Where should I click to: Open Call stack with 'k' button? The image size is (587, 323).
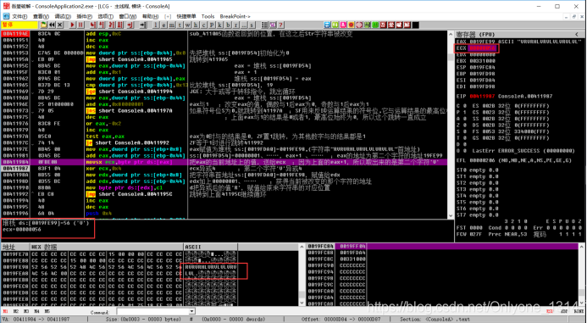[219, 25]
